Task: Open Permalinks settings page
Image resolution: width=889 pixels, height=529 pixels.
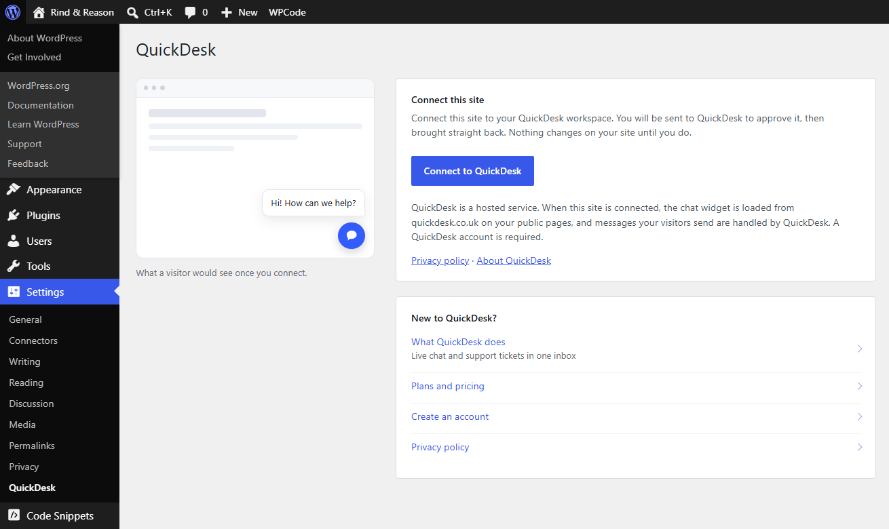Action: pyautogui.click(x=32, y=446)
